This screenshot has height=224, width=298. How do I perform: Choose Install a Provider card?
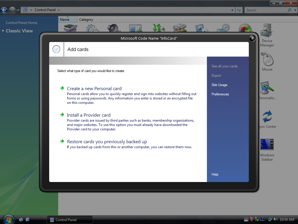tap(88, 115)
